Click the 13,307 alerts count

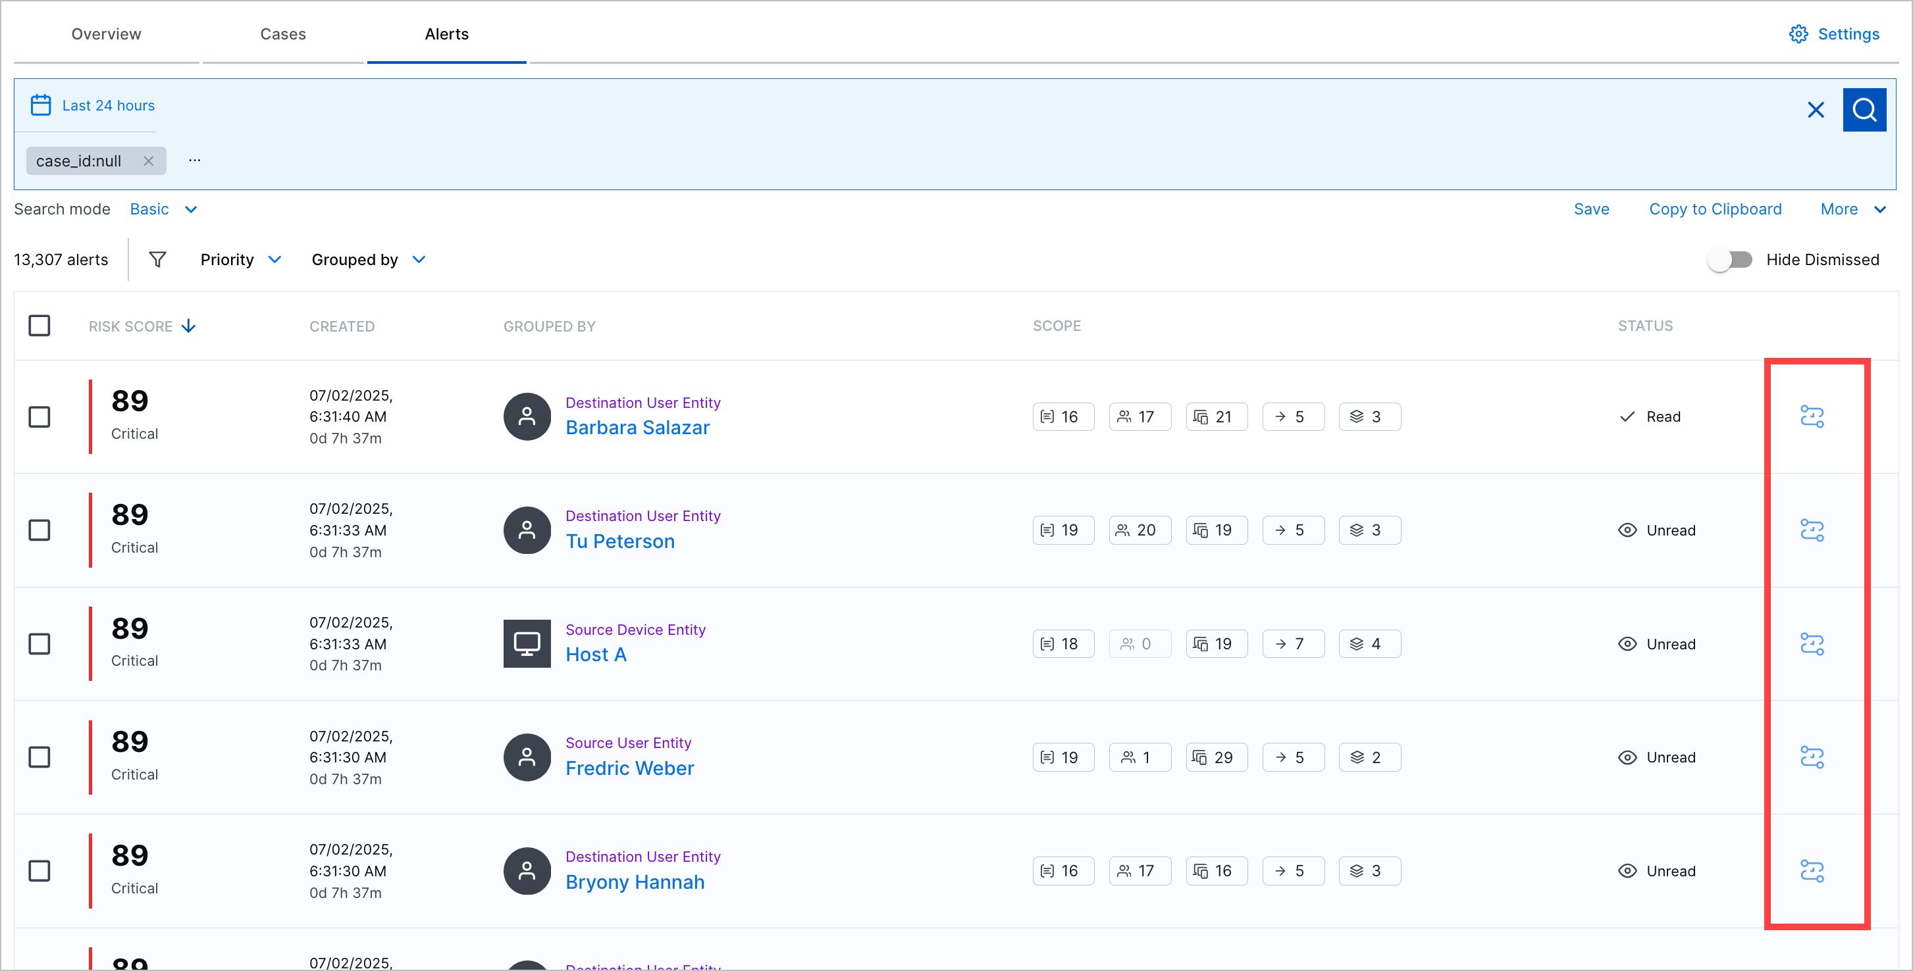point(61,260)
